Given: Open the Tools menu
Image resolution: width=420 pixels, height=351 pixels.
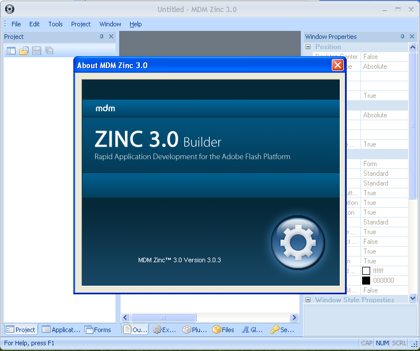Looking at the screenshot, I should 56,24.
